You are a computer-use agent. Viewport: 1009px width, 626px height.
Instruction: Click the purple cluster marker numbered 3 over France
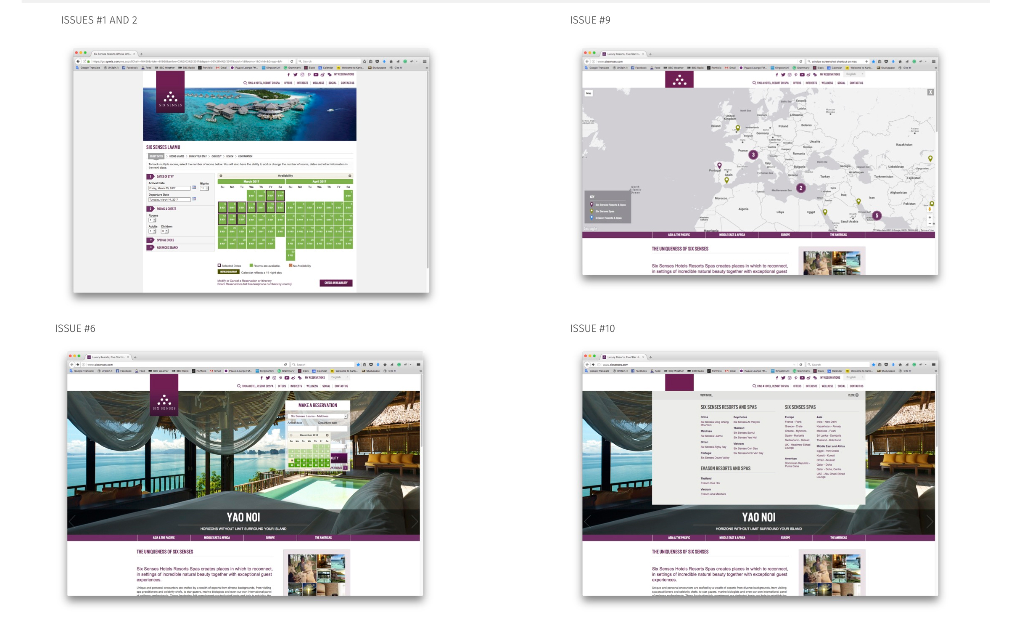point(753,155)
